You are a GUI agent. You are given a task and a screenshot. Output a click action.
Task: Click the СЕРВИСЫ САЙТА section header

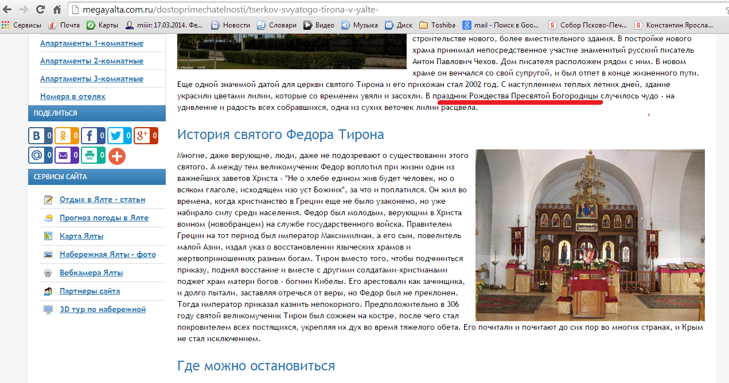(97, 177)
